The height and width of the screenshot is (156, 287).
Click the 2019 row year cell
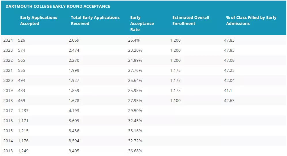pos(8,90)
